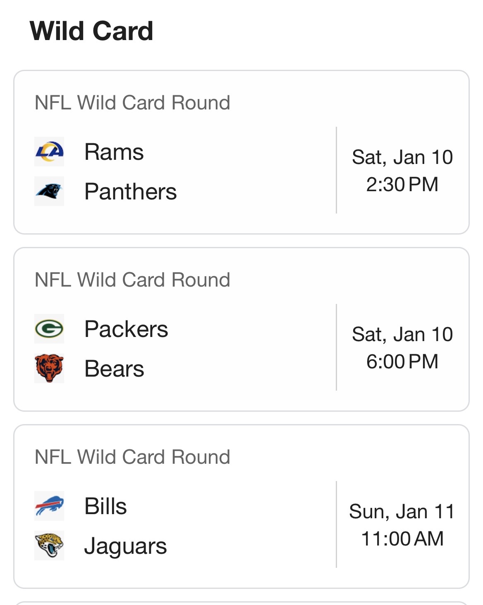Click the Carolina Panthers logo
483x605 pixels.
point(49,191)
